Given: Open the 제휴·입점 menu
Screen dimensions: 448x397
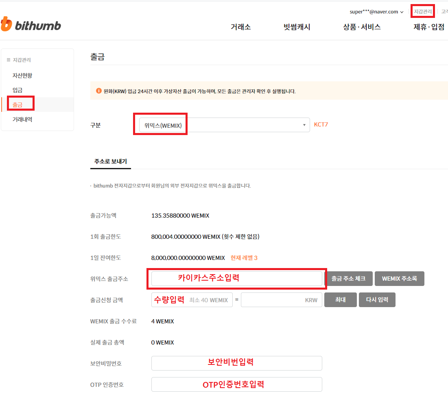Looking at the screenshot, I should point(428,27).
